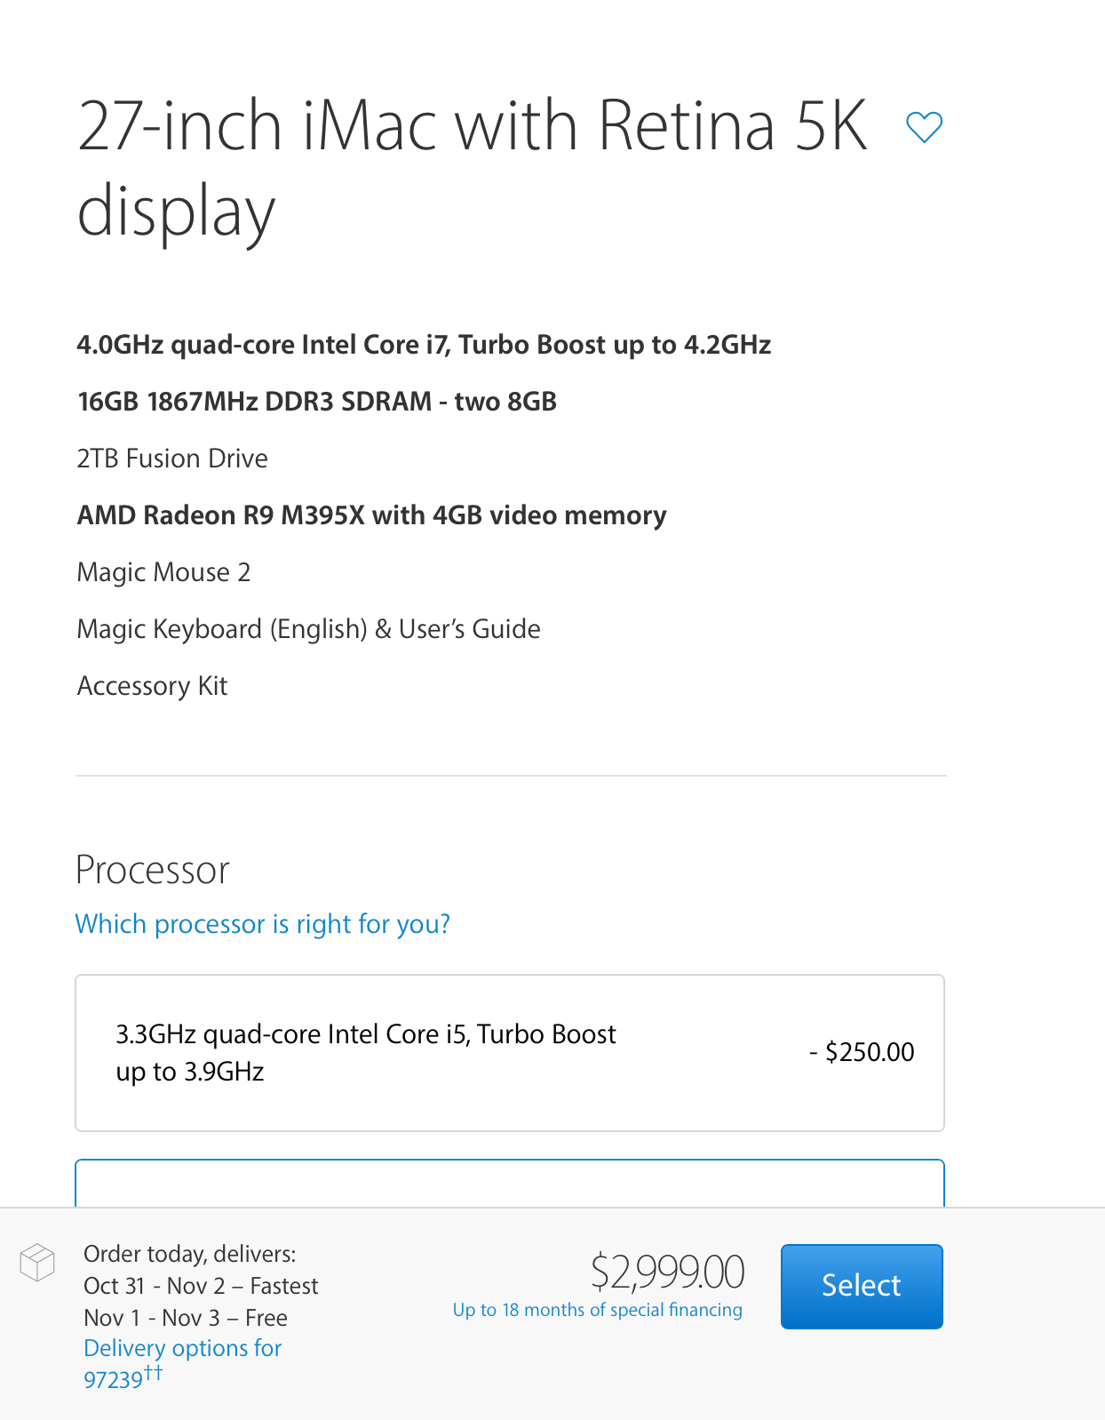
Task: Click the 'Magic Keyboard (English) & User's Guide' line
Action: 308,629
